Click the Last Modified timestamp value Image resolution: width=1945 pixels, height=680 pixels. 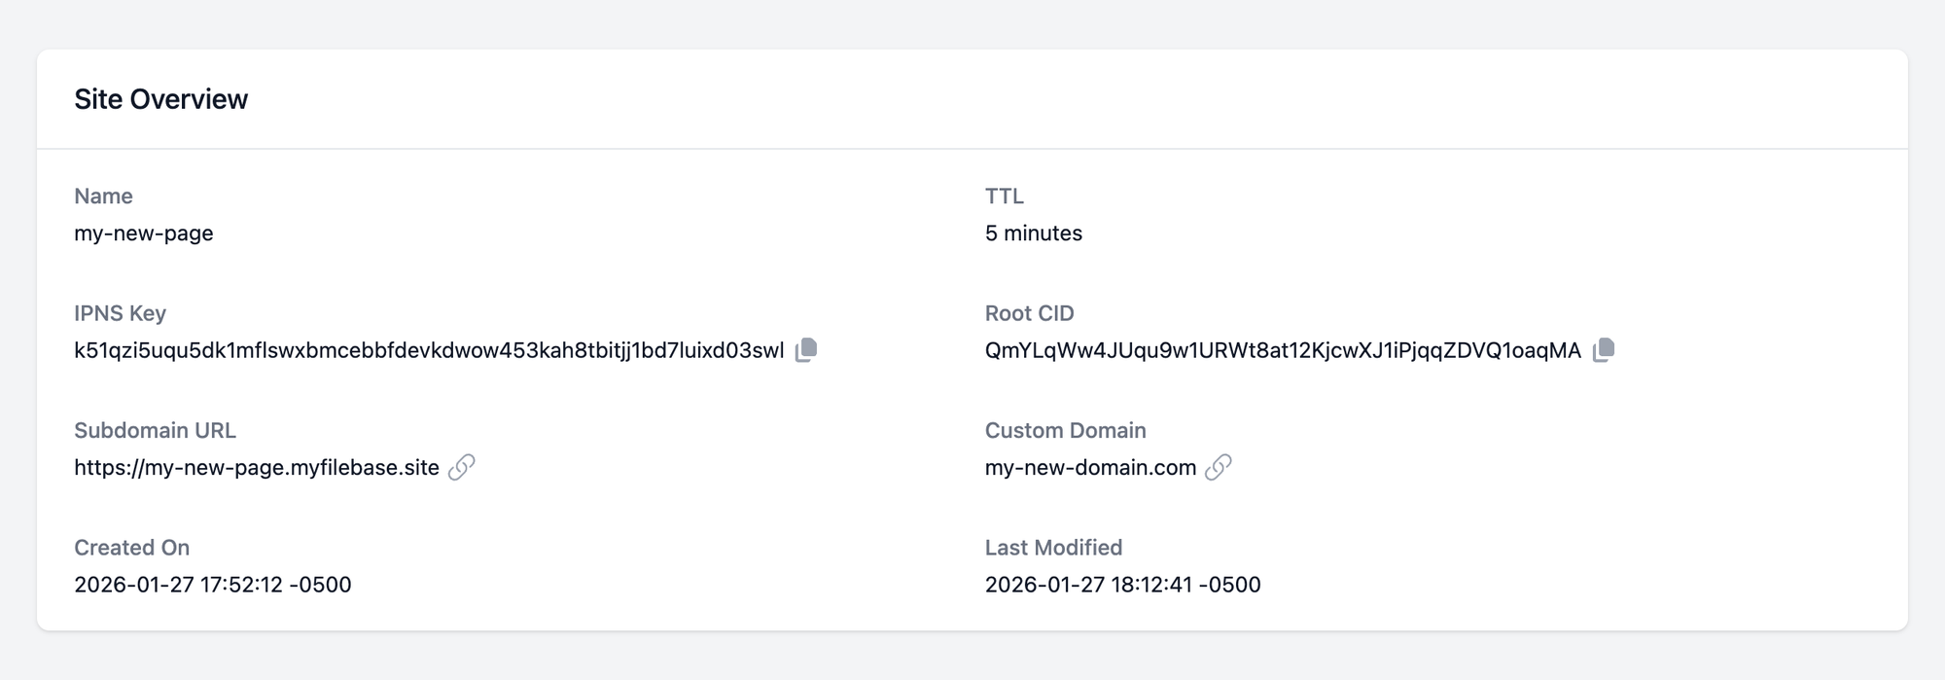1122,585
